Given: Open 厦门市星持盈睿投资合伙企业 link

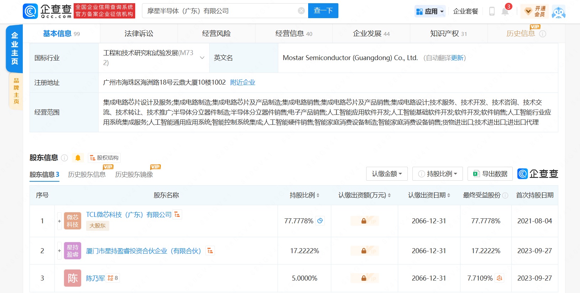Looking at the screenshot, I should pyautogui.click(x=144, y=251).
